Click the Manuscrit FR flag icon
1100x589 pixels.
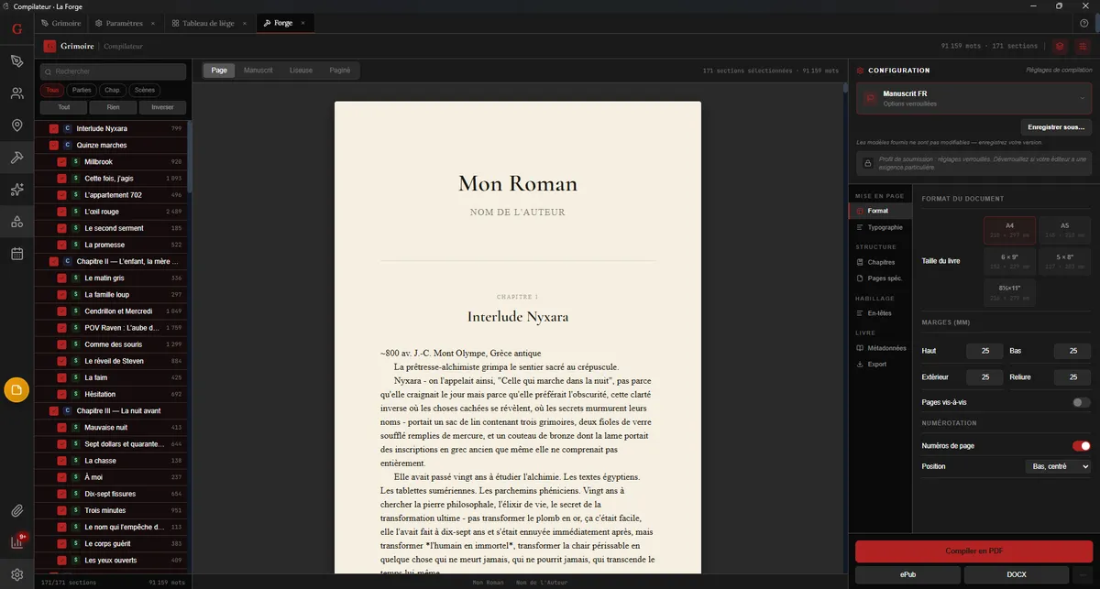click(x=869, y=98)
